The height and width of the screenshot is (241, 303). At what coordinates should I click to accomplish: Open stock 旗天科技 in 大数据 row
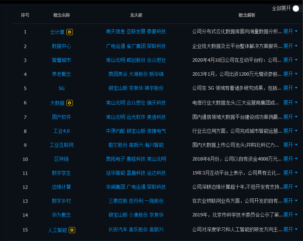click(156, 103)
